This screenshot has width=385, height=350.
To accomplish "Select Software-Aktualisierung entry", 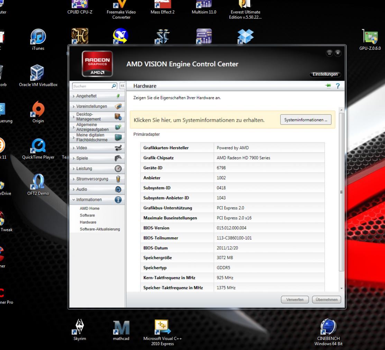I will pos(100,229).
